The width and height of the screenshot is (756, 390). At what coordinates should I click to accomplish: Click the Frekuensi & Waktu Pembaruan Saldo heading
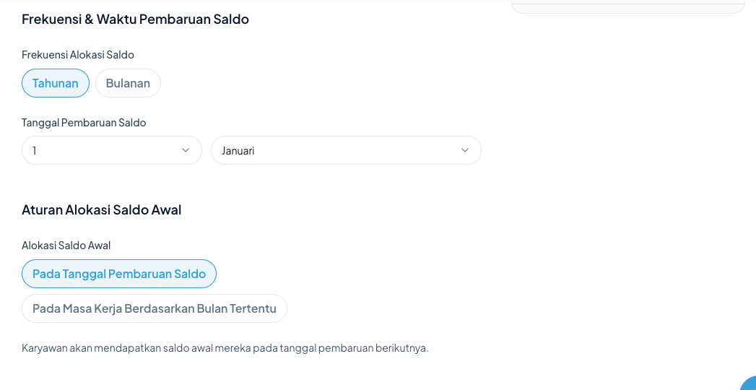coord(135,19)
